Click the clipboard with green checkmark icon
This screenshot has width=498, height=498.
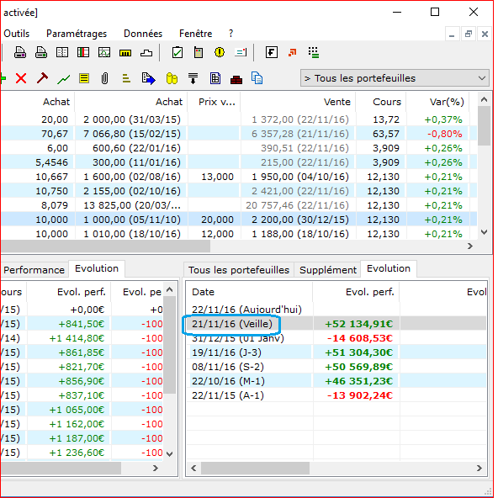(x=177, y=52)
